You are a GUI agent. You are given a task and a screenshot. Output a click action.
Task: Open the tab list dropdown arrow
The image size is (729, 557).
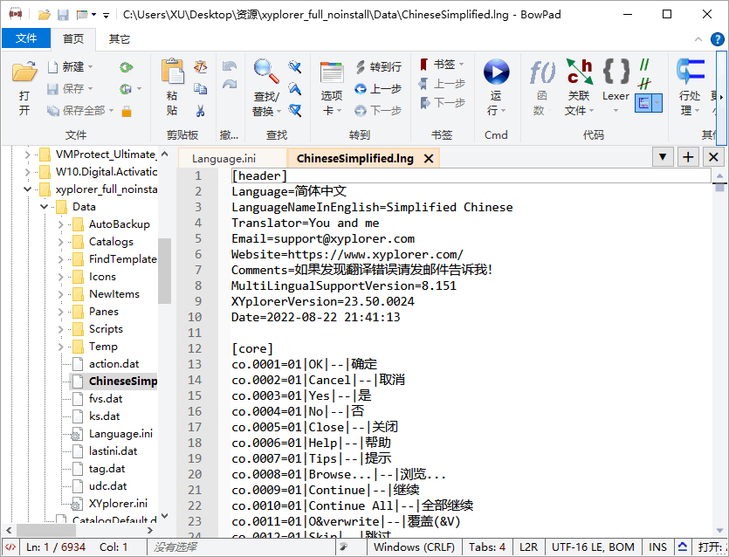[x=664, y=157]
